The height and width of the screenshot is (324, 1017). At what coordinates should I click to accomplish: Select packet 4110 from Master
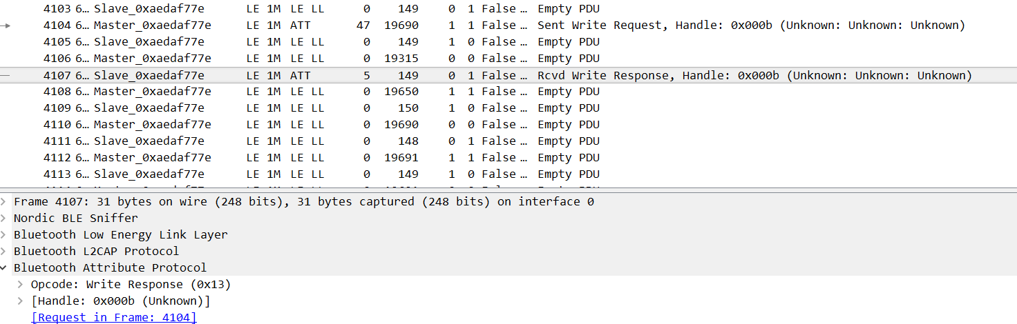[x=415, y=125]
